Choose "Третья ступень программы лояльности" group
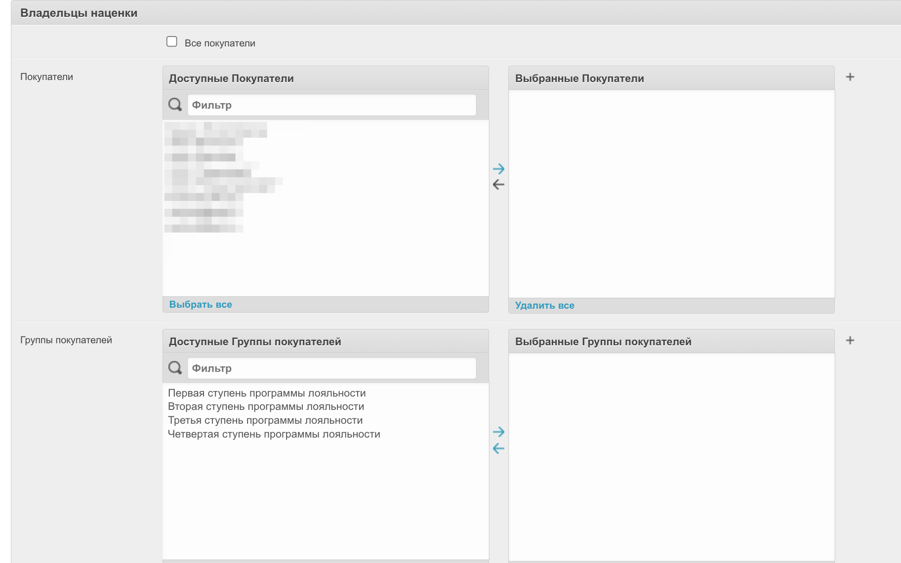901x563 pixels. [x=265, y=420]
